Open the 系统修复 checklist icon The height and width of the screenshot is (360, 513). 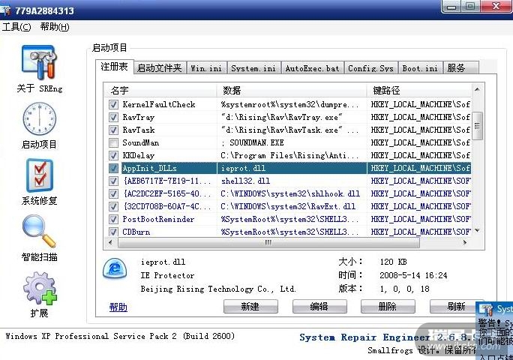tap(40, 175)
